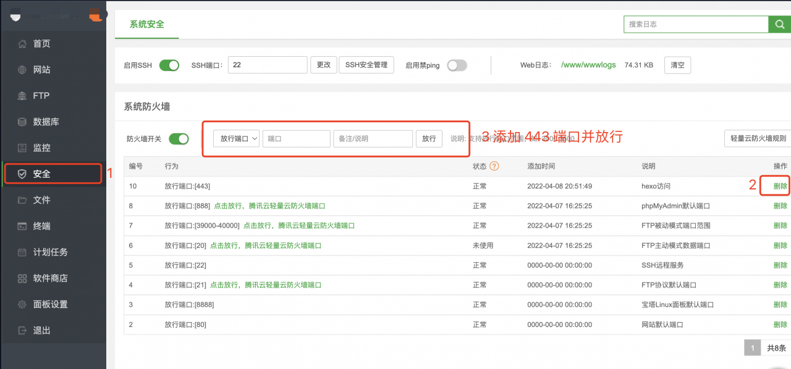Open the /www/wwwlogs path link
Screen dimensions: 791x369
point(588,65)
